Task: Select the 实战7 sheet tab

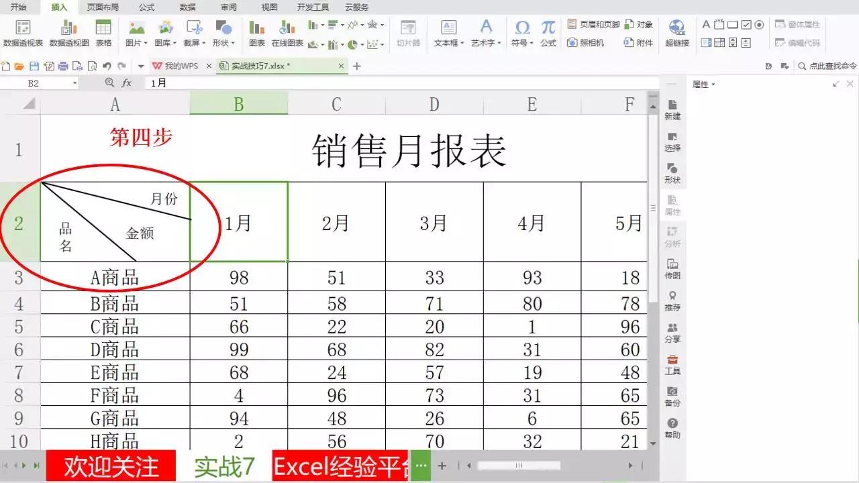Action: coord(225,465)
